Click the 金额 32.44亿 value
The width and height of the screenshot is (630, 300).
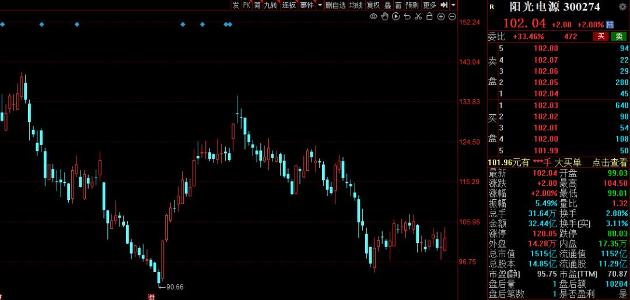tap(542, 223)
